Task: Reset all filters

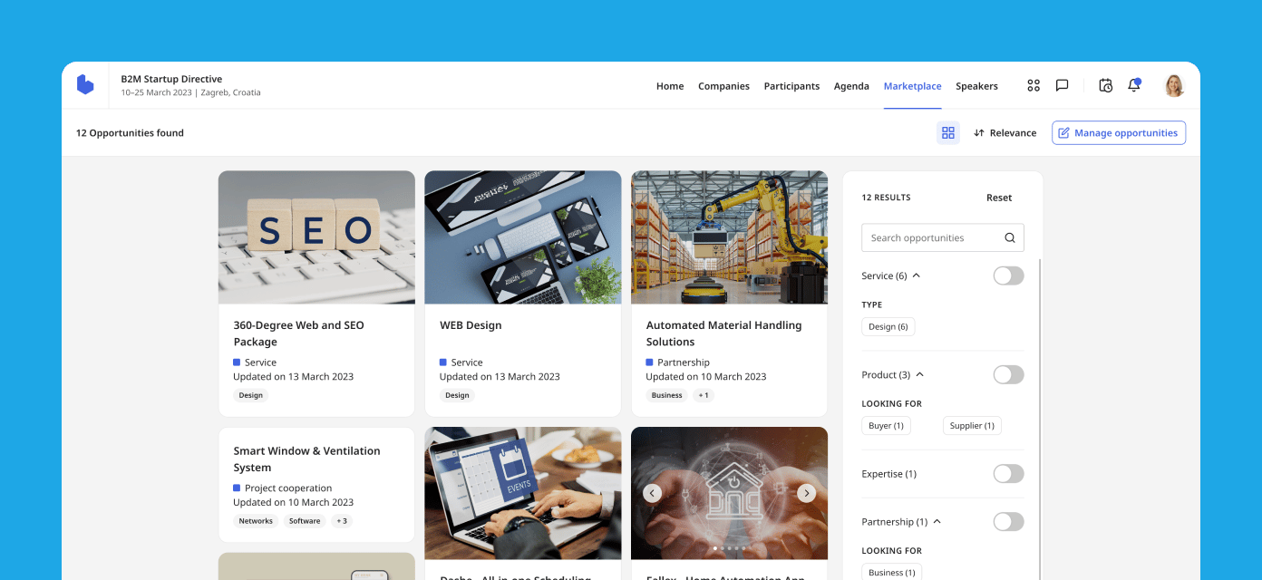Action: (999, 198)
